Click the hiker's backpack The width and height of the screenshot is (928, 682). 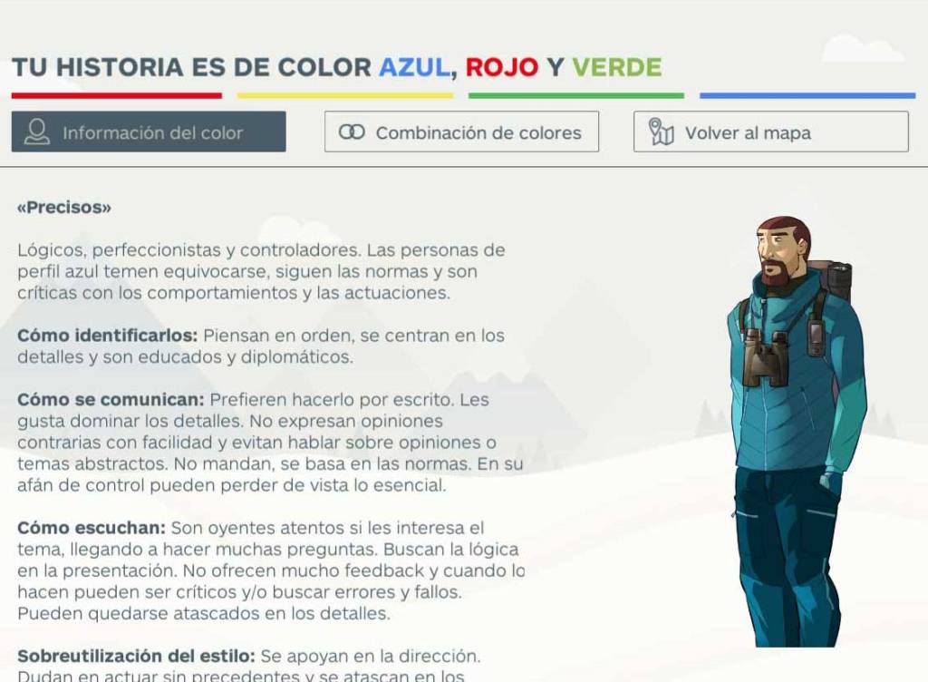(x=834, y=280)
